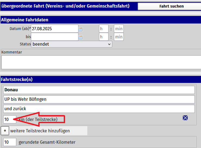Viewport: 201px width, 148px height.
Task: Click the 'und zurück' text field
Action: tap(99, 109)
